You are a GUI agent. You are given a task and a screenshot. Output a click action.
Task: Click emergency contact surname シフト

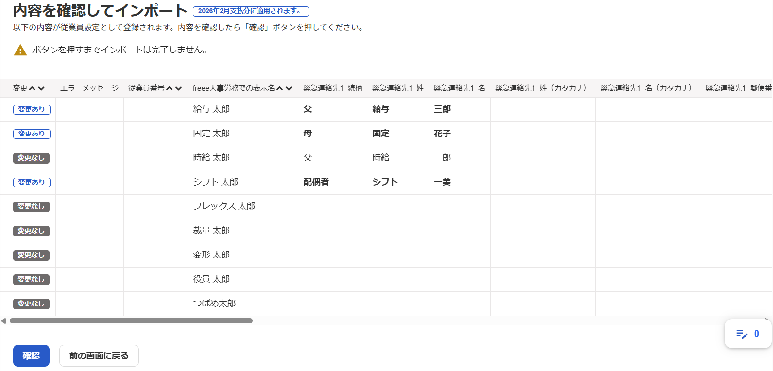pos(398,183)
